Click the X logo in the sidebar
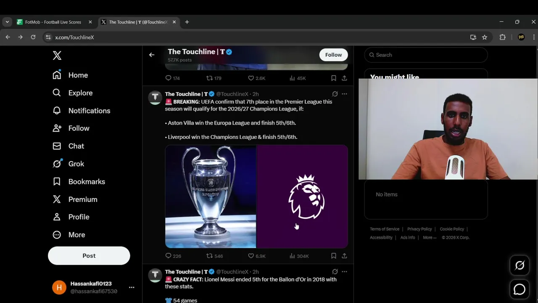The image size is (538, 303). click(57, 55)
